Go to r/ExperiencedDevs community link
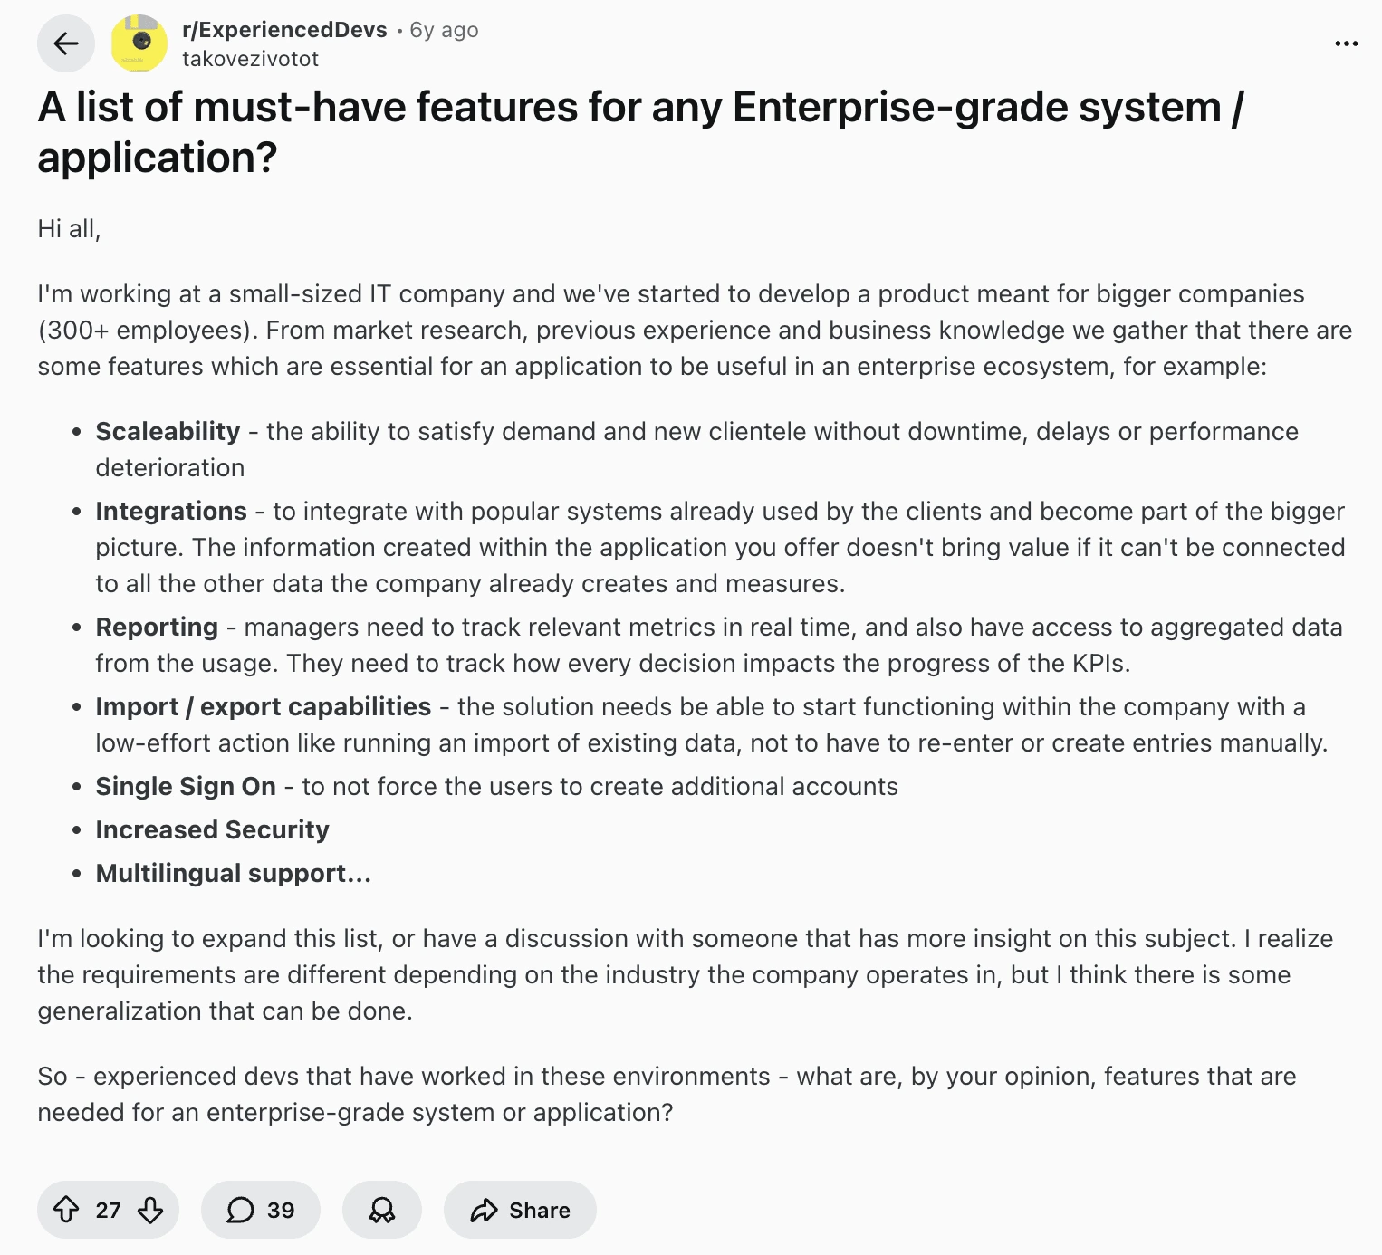The width and height of the screenshot is (1382, 1255). [284, 30]
